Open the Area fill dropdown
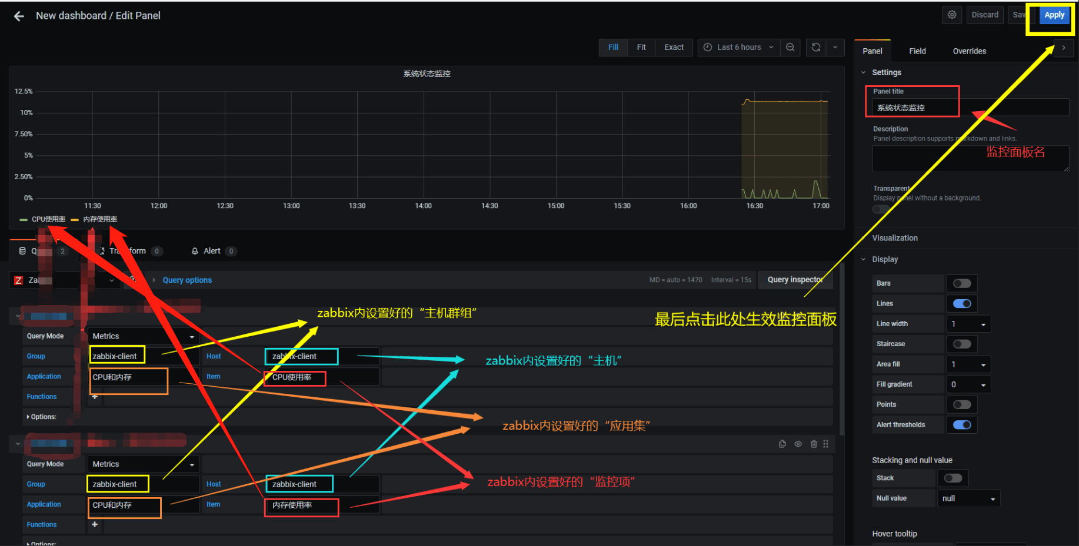The height and width of the screenshot is (546, 1079). point(968,364)
